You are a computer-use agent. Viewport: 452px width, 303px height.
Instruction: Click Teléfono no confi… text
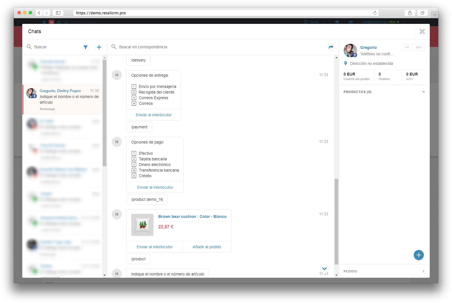click(377, 54)
